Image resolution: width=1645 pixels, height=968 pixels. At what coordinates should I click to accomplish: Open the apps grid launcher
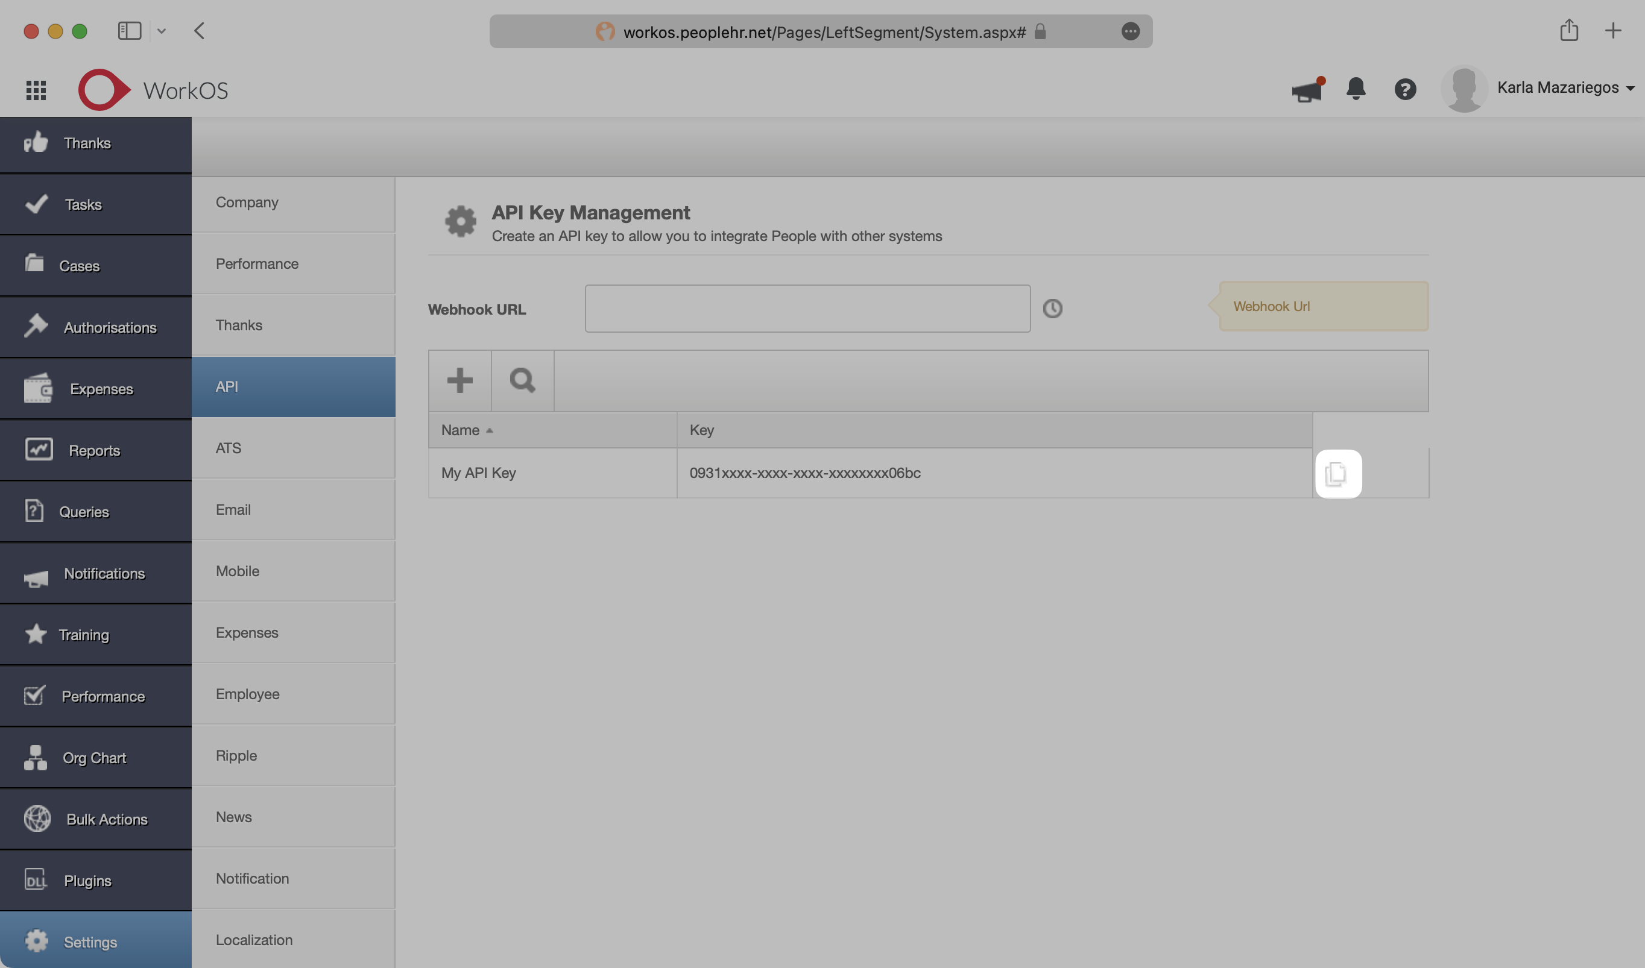tap(36, 89)
